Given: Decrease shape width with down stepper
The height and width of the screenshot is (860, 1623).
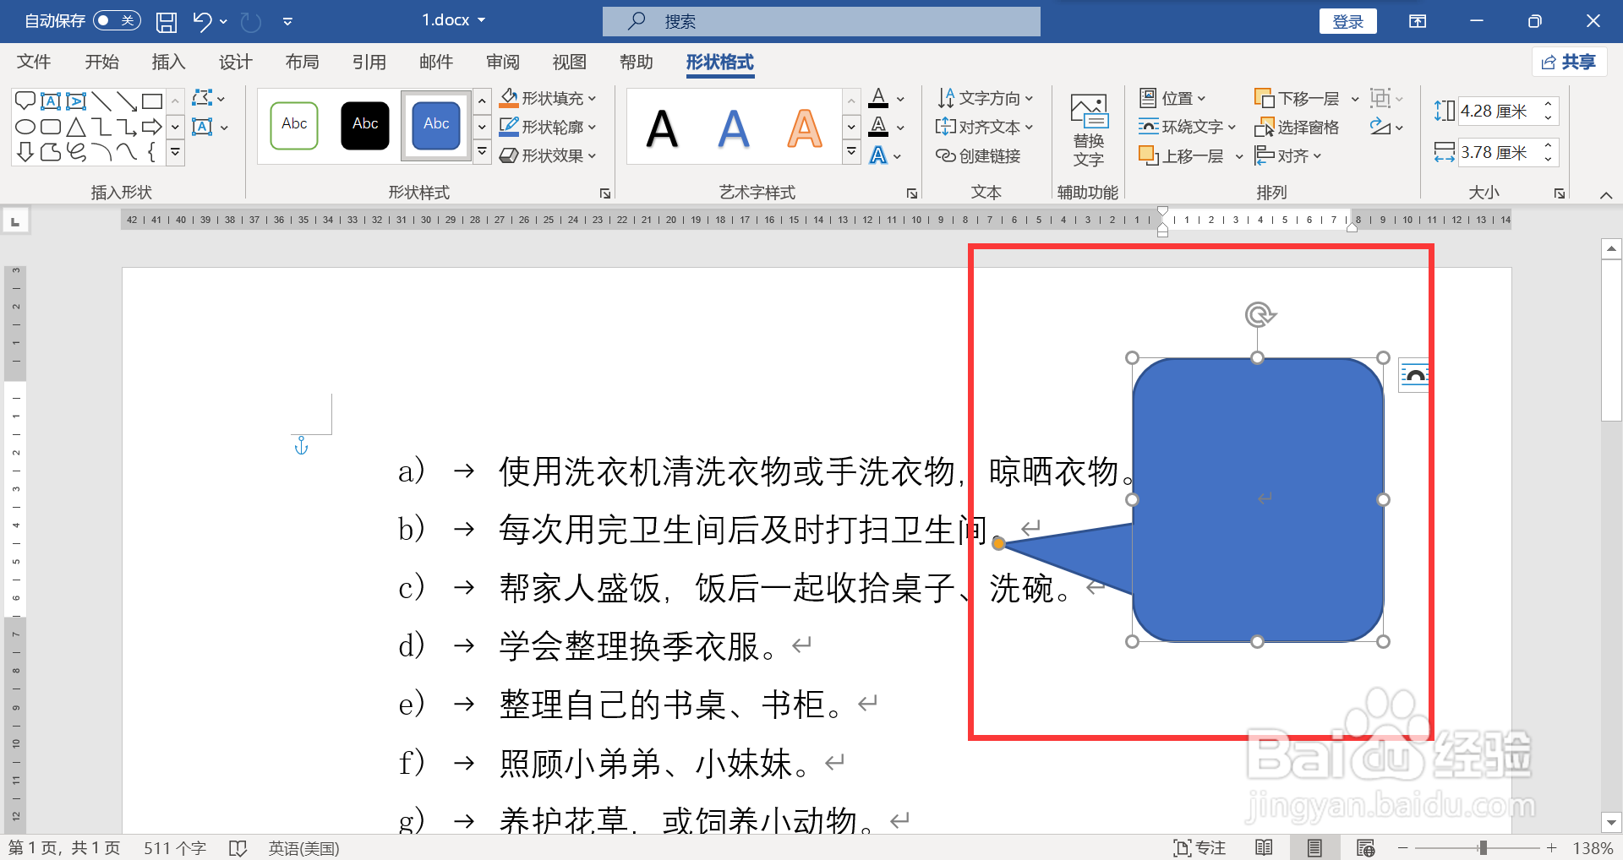Looking at the screenshot, I should (1549, 159).
